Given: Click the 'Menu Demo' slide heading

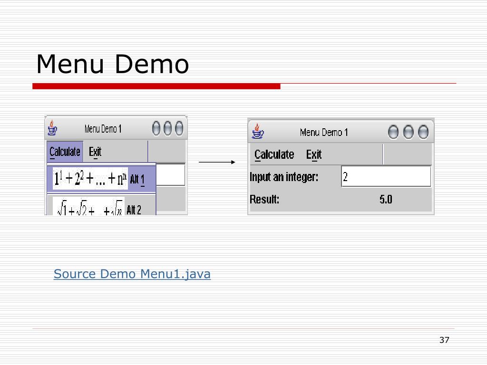Looking at the screenshot, I should 112,64.
